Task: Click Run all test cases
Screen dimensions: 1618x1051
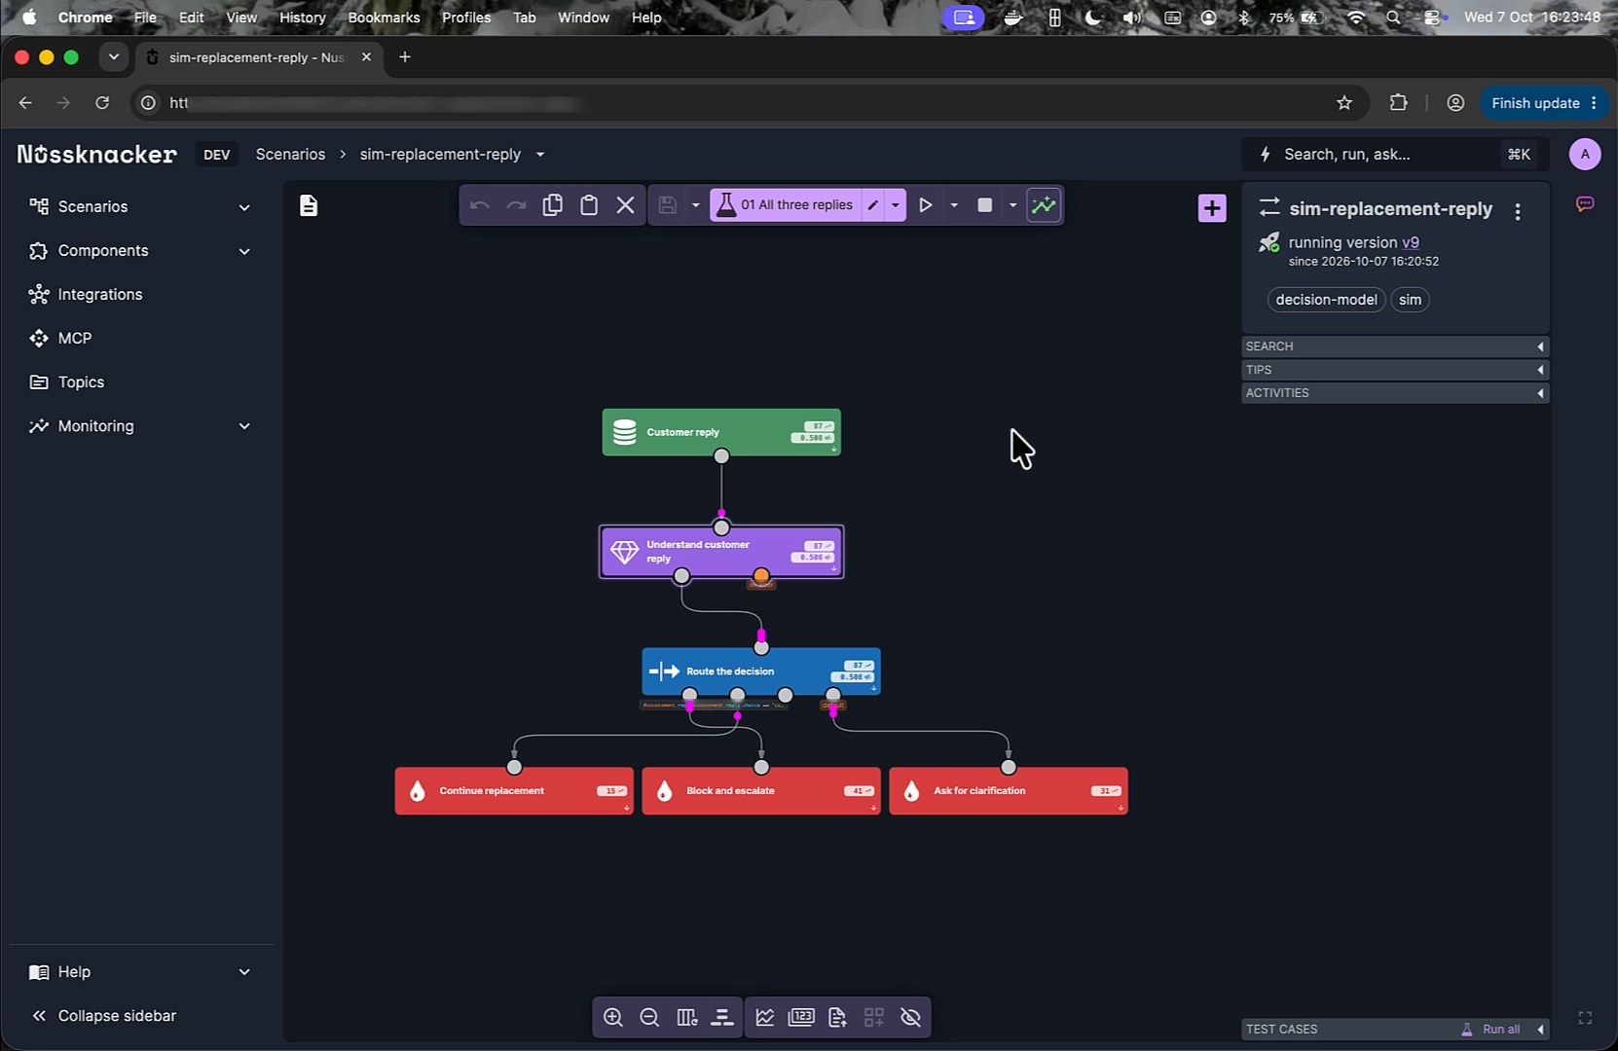Action: tap(1491, 1030)
